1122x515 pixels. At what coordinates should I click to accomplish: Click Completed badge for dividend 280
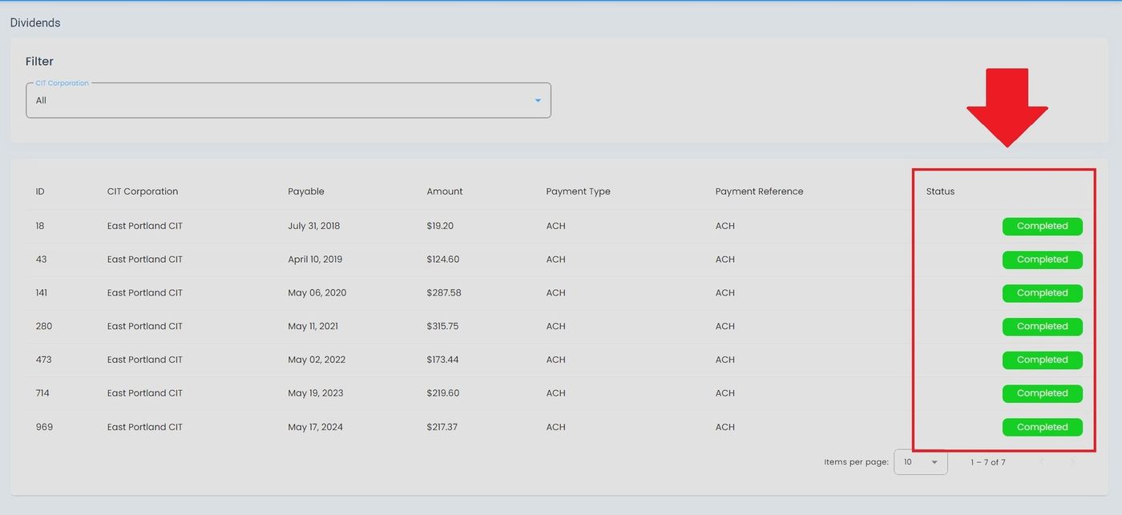click(x=1042, y=327)
